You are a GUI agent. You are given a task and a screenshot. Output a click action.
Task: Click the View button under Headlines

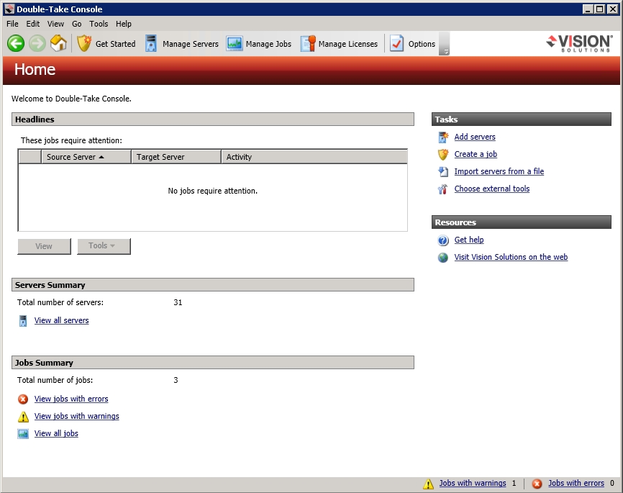(44, 246)
